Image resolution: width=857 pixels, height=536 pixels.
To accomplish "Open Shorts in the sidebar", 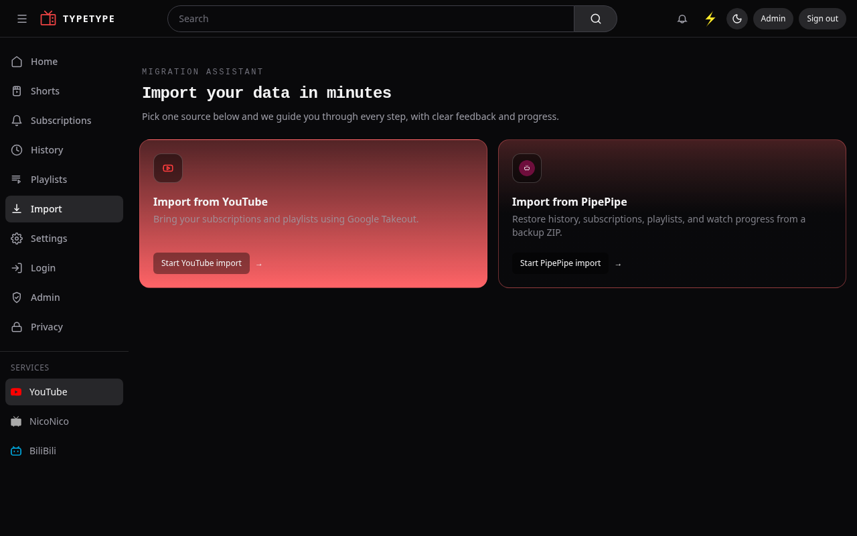I will click(x=64, y=91).
